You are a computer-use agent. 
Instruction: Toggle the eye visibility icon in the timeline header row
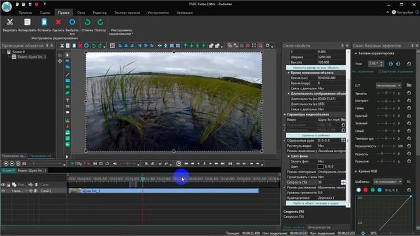(3, 185)
